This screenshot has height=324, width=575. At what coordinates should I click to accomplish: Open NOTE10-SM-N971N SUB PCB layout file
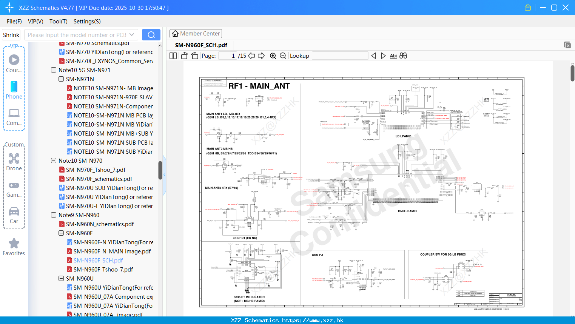113,142
